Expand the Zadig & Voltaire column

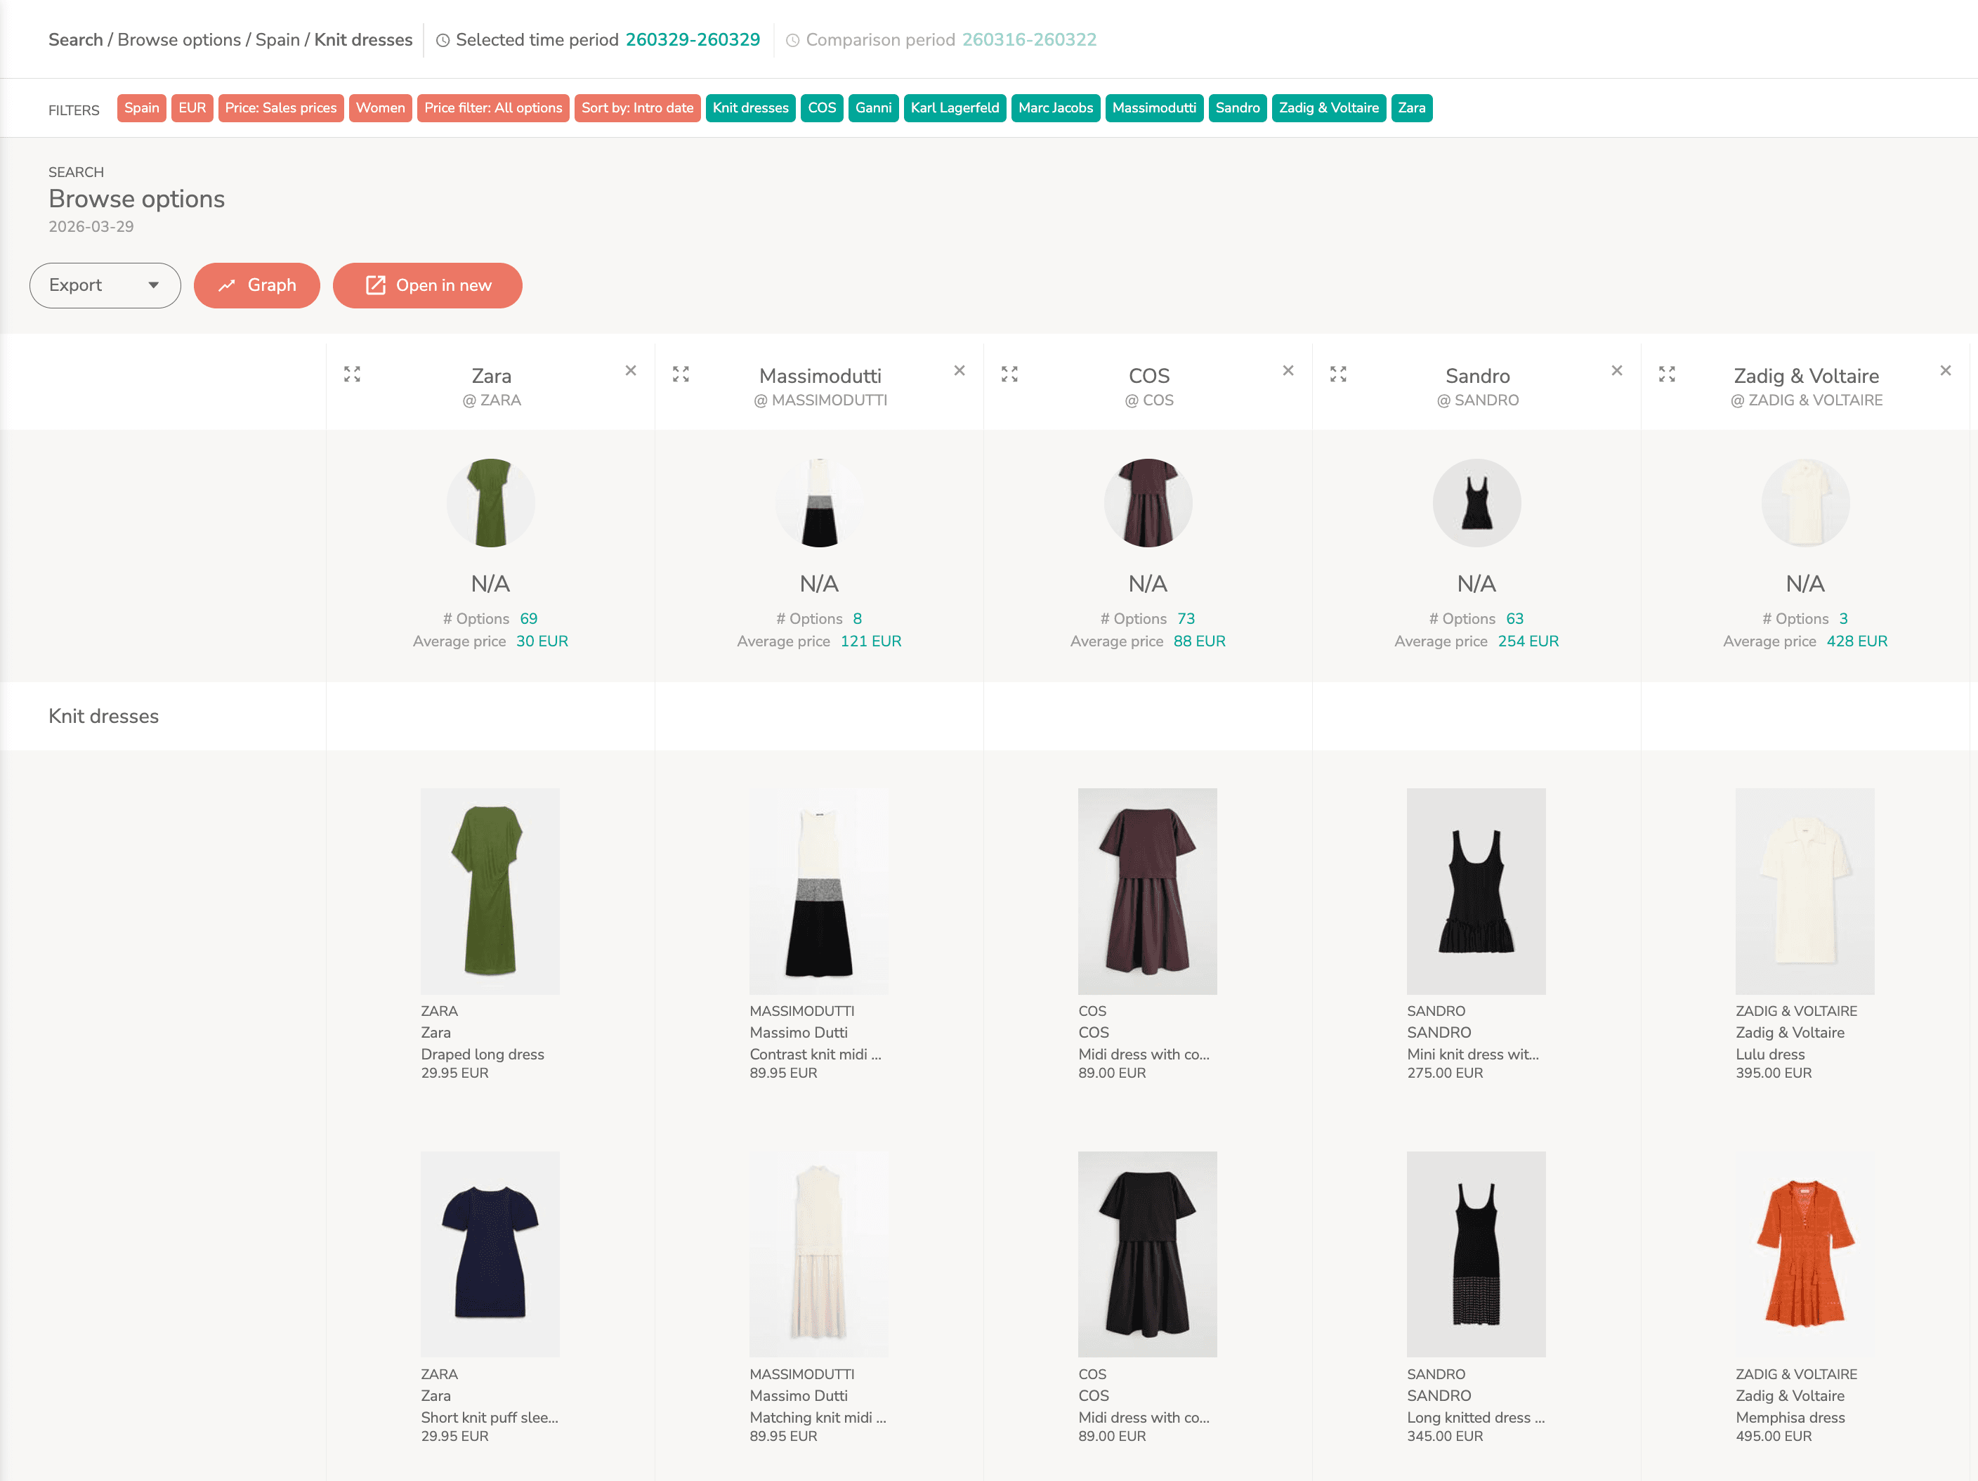click(x=1667, y=374)
